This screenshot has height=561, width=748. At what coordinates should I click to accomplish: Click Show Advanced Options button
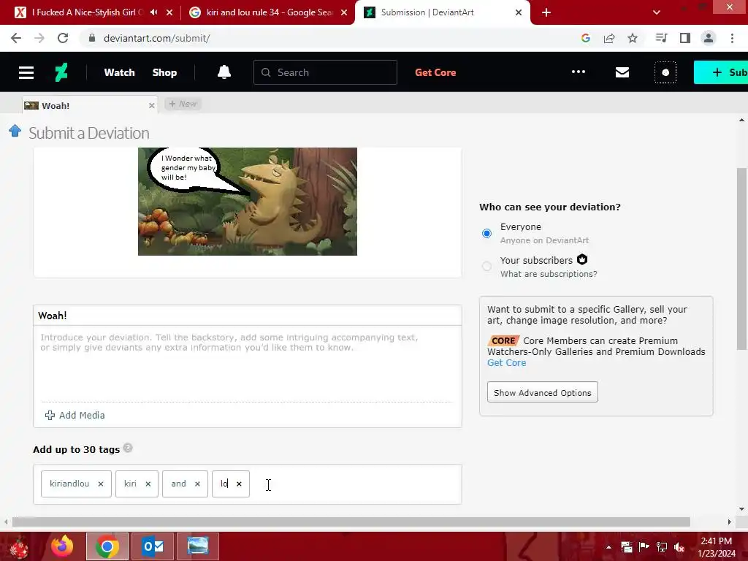pos(543,392)
